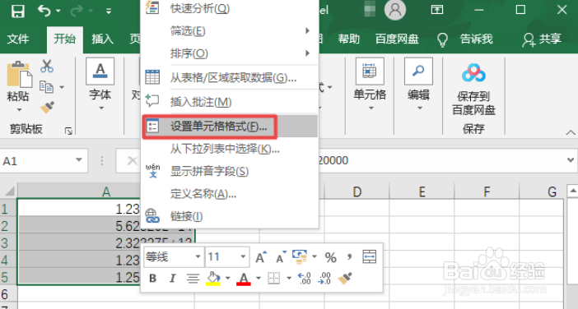Expand the 粘贴 dropdown arrow

[x=19, y=109]
